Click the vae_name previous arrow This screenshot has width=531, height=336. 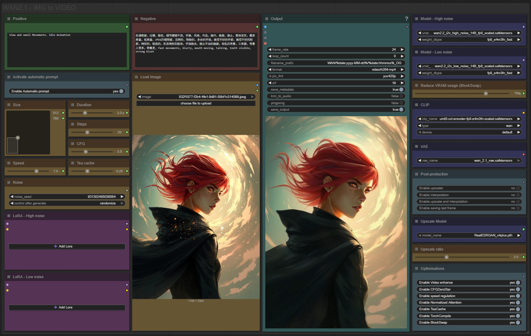coord(419,161)
